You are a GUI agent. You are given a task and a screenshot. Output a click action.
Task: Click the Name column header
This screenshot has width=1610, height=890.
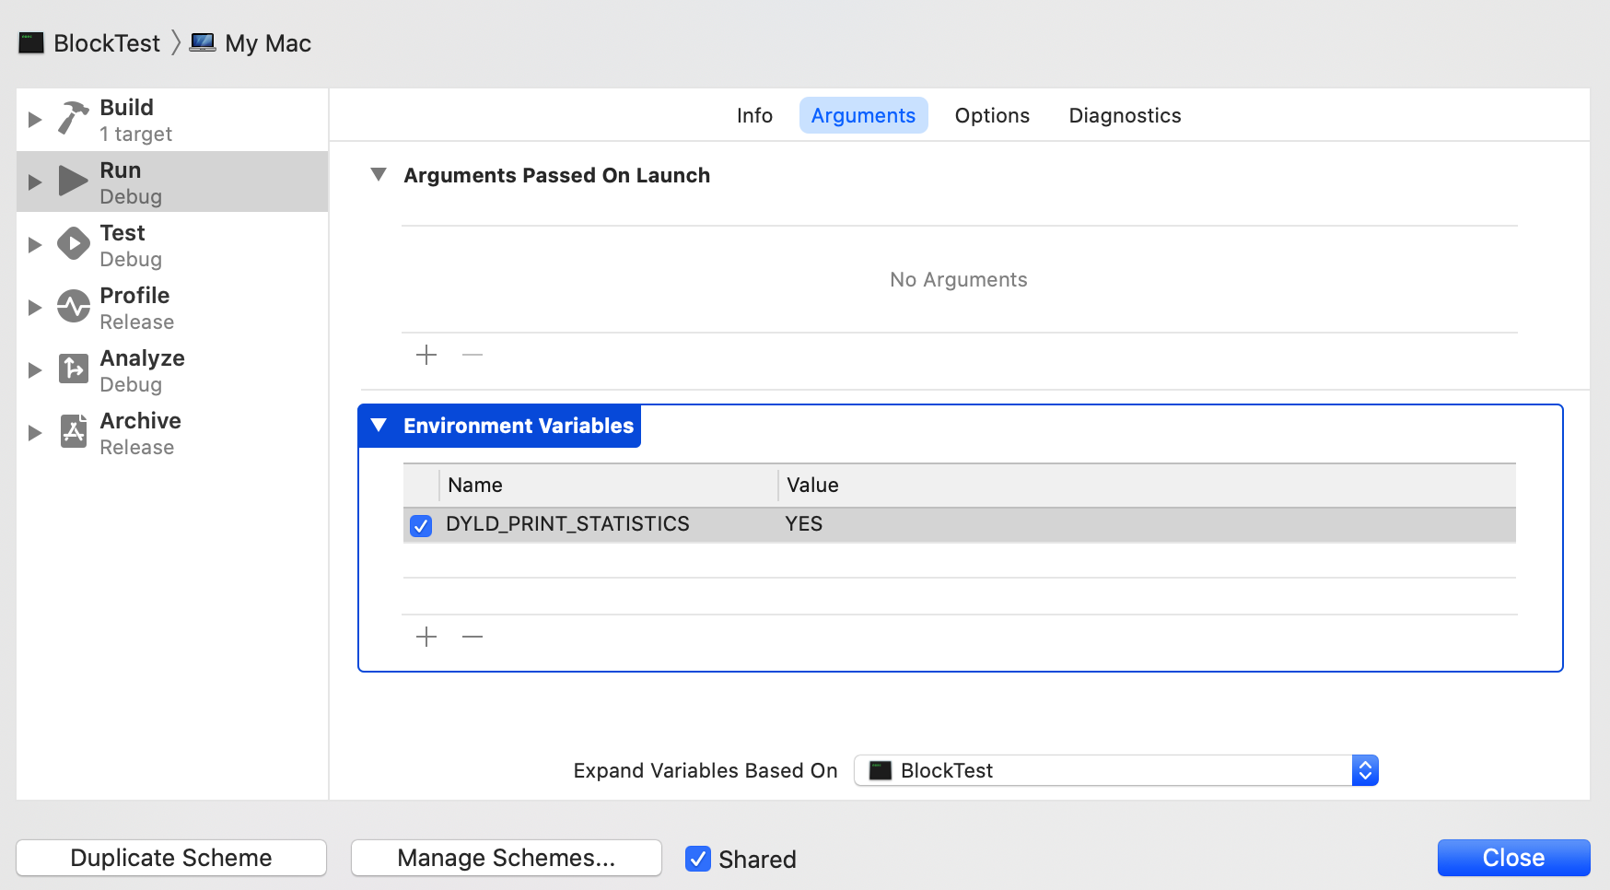pyautogui.click(x=608, y=485)
